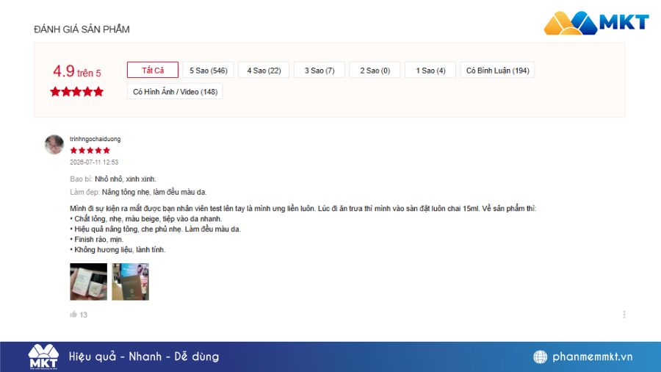Click the 'Bao bì: Nhỏ nhỏ, xinh xinh.' line
Image resolution: width=661 pixels, height=372 pixels.
pos(113,179)
